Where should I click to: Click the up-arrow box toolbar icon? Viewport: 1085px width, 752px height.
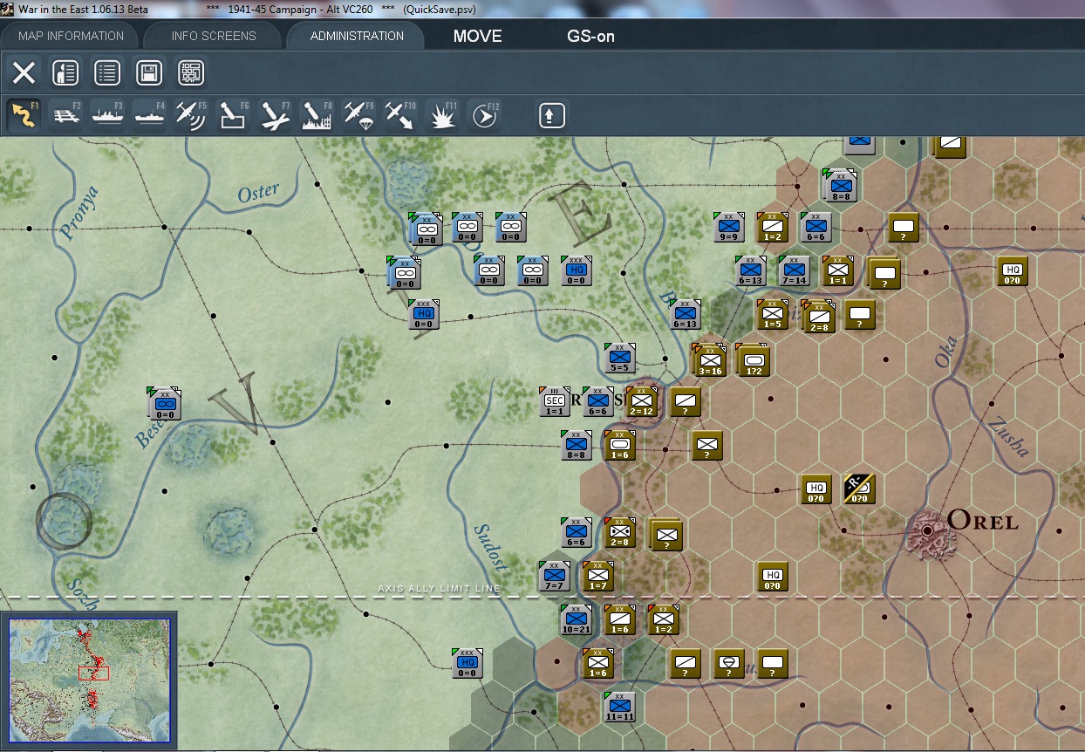(x=552, y=115)
